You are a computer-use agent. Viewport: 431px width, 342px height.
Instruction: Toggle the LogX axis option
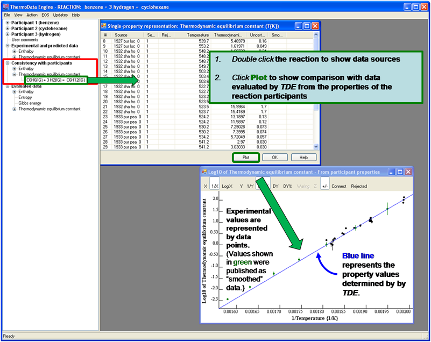227,186
